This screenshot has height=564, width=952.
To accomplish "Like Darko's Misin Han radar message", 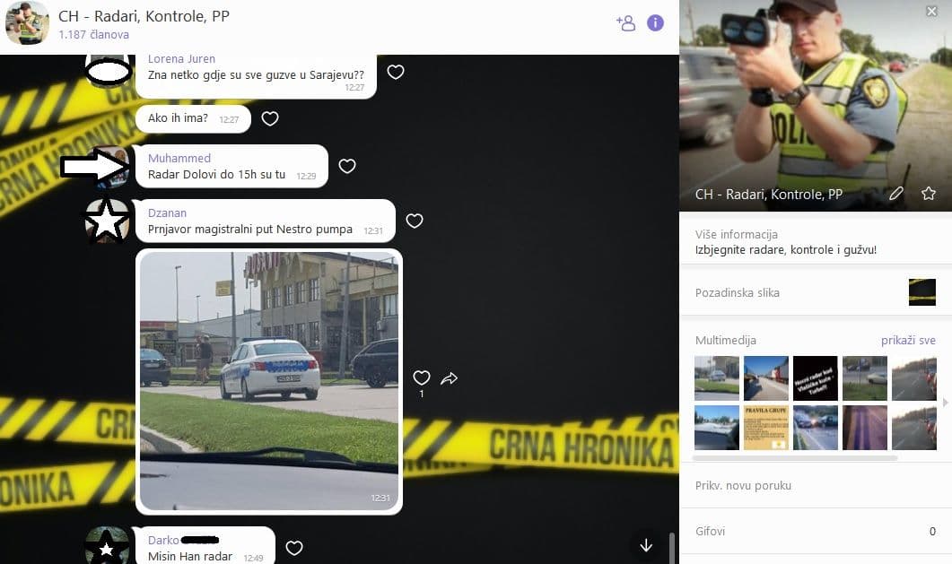I will coord(294,548).
